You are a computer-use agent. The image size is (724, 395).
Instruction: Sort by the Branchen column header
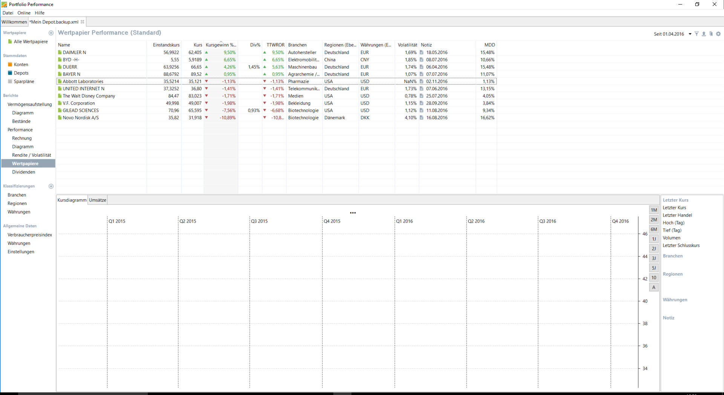click(304, 45)
